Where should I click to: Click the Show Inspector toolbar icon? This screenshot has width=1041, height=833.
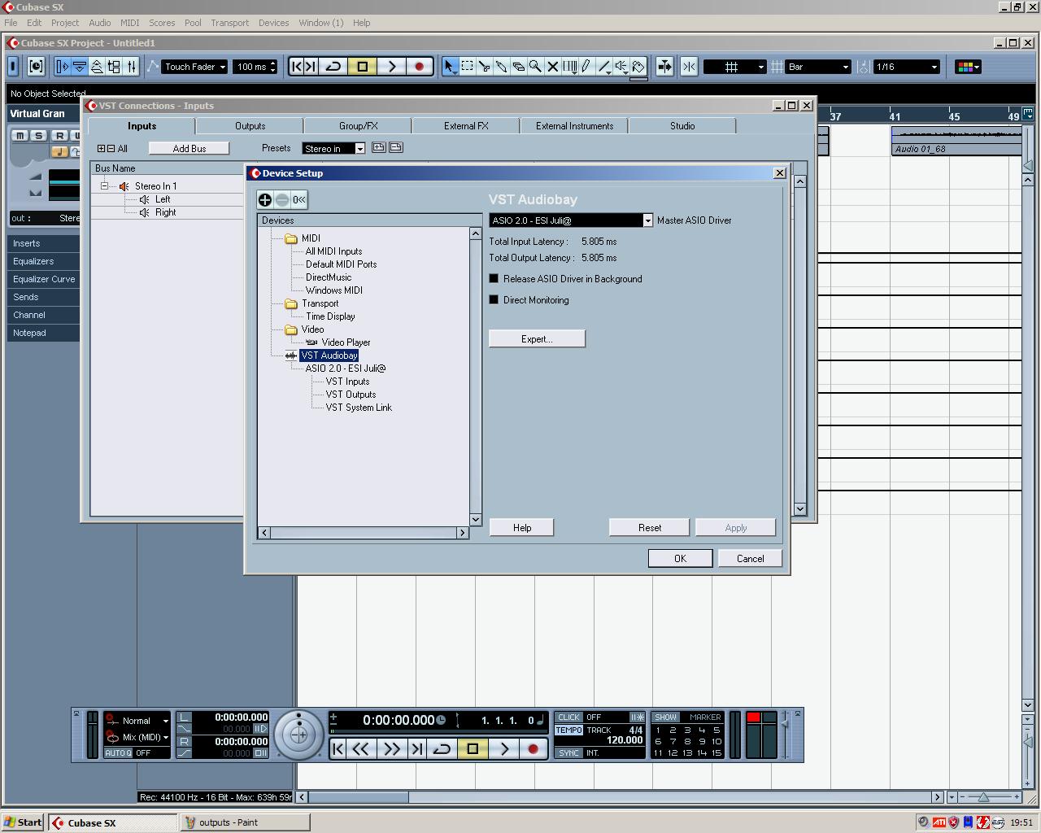coord(63,67)
